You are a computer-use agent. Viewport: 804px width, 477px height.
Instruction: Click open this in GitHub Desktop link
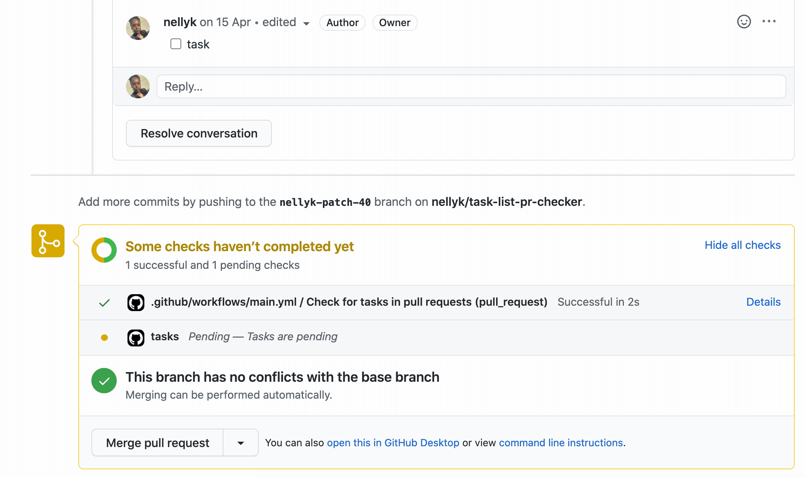pos(393,443)
